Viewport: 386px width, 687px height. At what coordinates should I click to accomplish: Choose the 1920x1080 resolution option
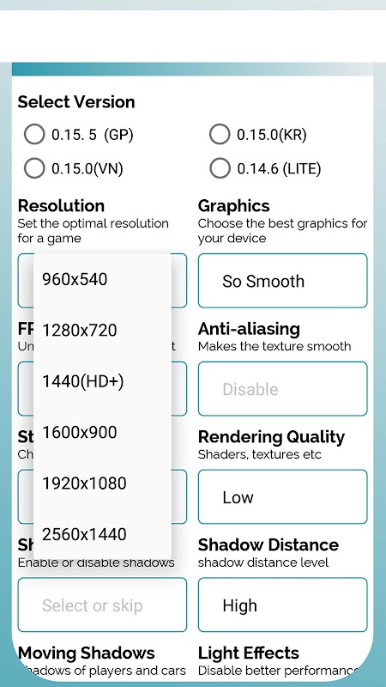[102, 483]
